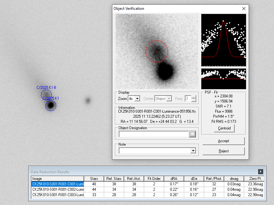The image size is (274, 205).
Task: Open the Zoom 4x dropdown
Action: 137,99
